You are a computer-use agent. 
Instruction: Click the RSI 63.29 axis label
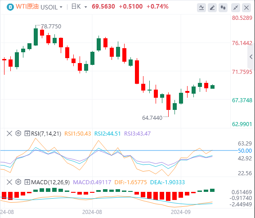[x=245, y=144]
